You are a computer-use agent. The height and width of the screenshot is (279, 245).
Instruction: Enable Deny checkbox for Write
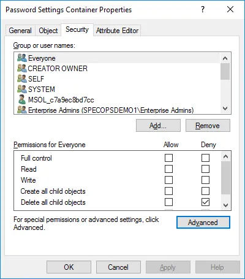(x=205, y=180)
